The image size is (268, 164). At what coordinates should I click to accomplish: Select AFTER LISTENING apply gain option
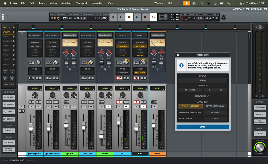214,106
